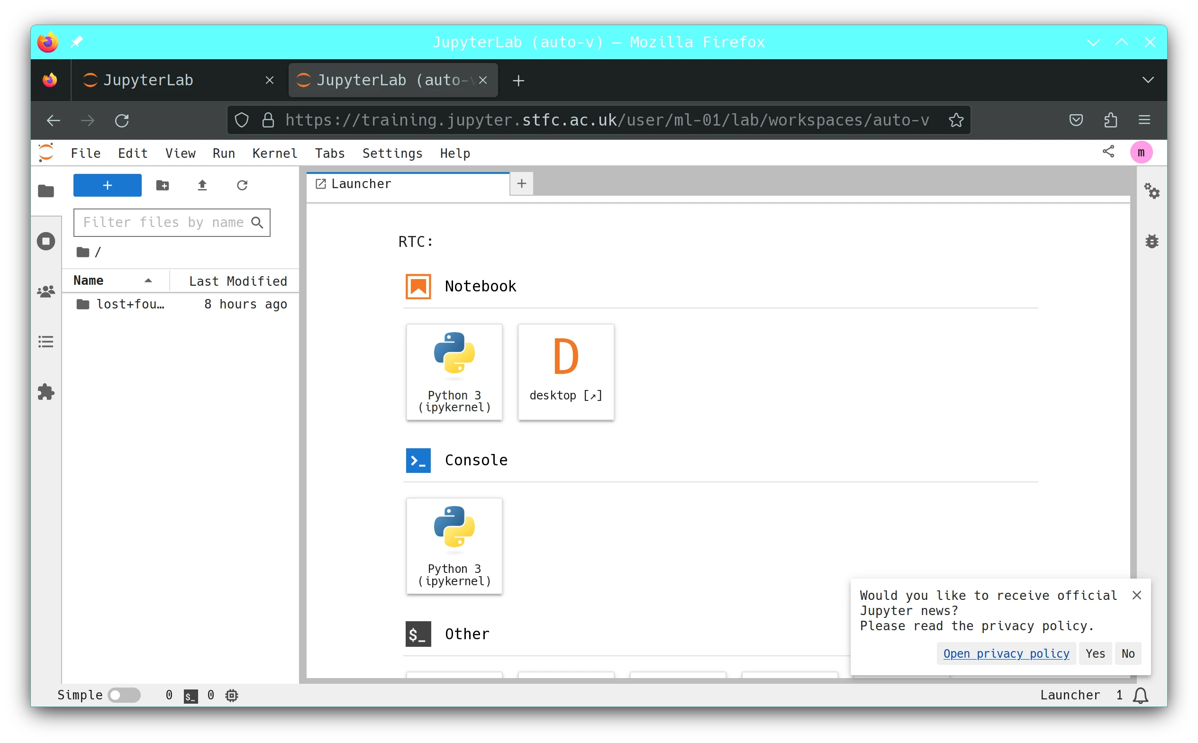
Task: Sort files by Name column header
Action: (89, 281)
